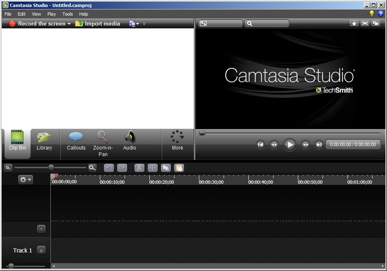
Task: Cut the timeline selection
Action: tap(139, 168)
